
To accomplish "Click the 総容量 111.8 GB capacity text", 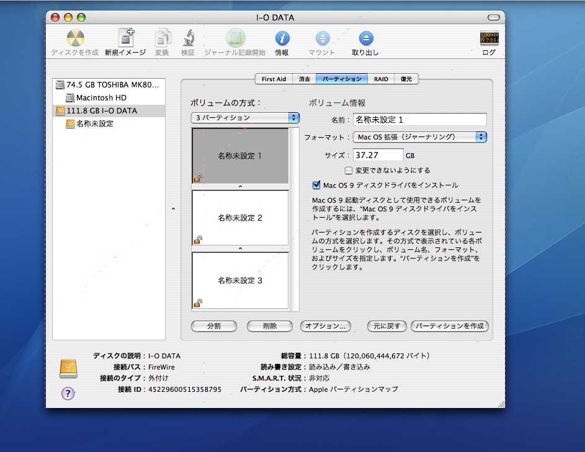I will (x=369, y=356).
